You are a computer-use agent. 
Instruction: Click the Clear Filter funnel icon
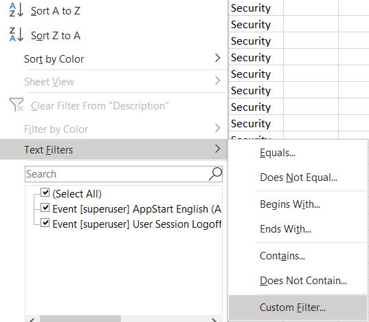(16, 105)
